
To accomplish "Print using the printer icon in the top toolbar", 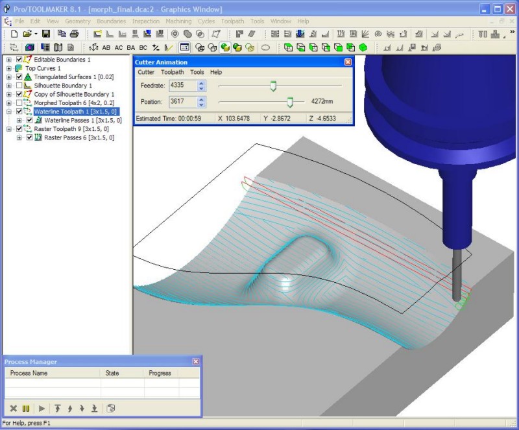I will 75,34.
